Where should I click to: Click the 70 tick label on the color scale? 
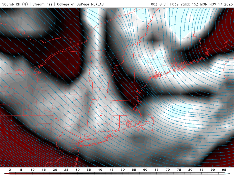tap(168, 170)
